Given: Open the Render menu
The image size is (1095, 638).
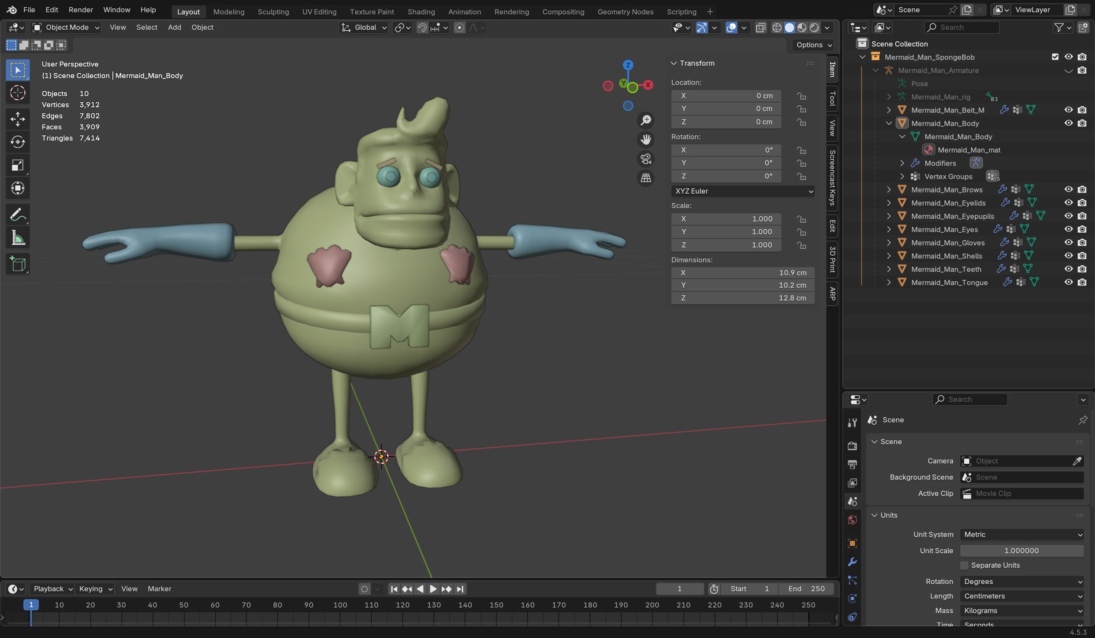Looking at the screenshot, I should click(x=80, y=9).
